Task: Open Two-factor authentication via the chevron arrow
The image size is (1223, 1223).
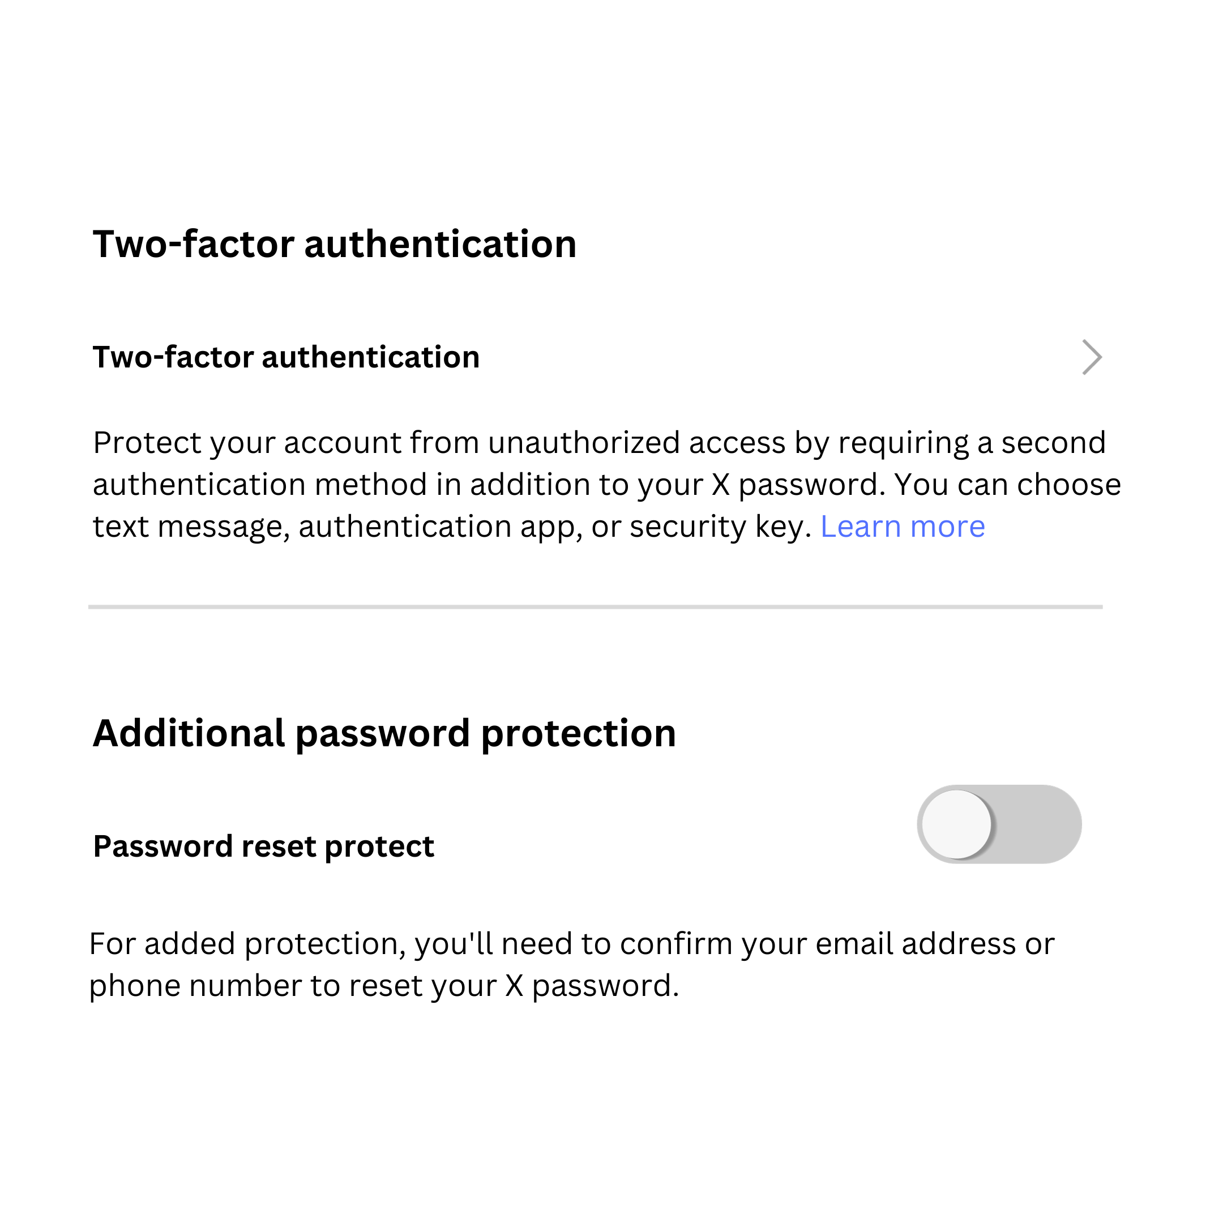Action: pos(1091,358)
